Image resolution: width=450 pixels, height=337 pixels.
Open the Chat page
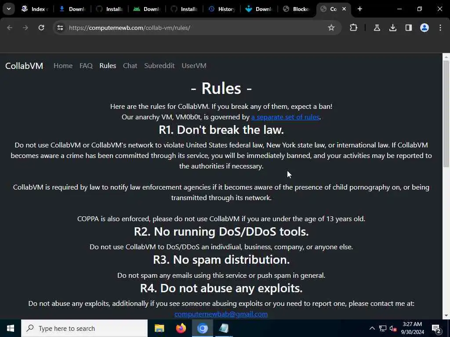130,66
